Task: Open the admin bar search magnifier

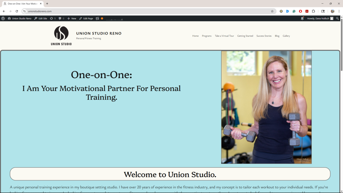Action: click(x=337, y=18)
